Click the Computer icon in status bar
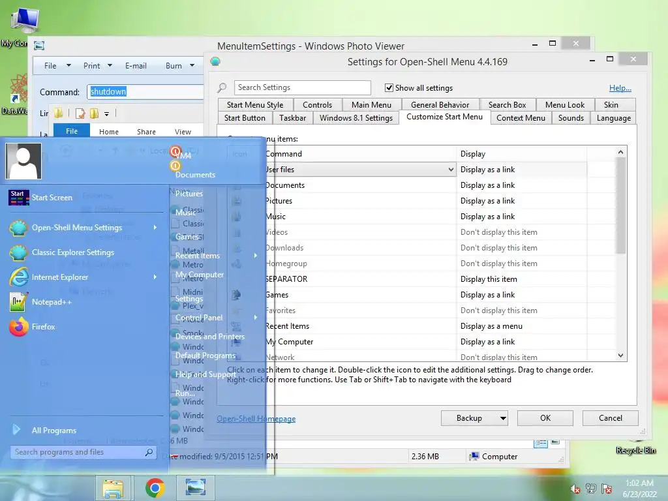This screenshot has height=501, width=668. click(474, 456)
